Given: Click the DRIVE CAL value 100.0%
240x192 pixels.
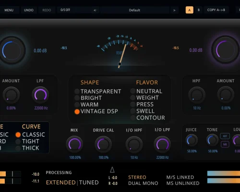Looking at the screenshot, I should [x=103, y=157].
